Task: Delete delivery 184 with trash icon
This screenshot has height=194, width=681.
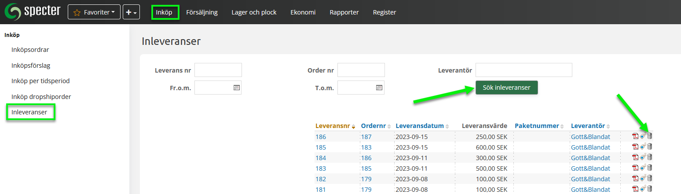Action: pyautogui.click(x=650, y=157)
